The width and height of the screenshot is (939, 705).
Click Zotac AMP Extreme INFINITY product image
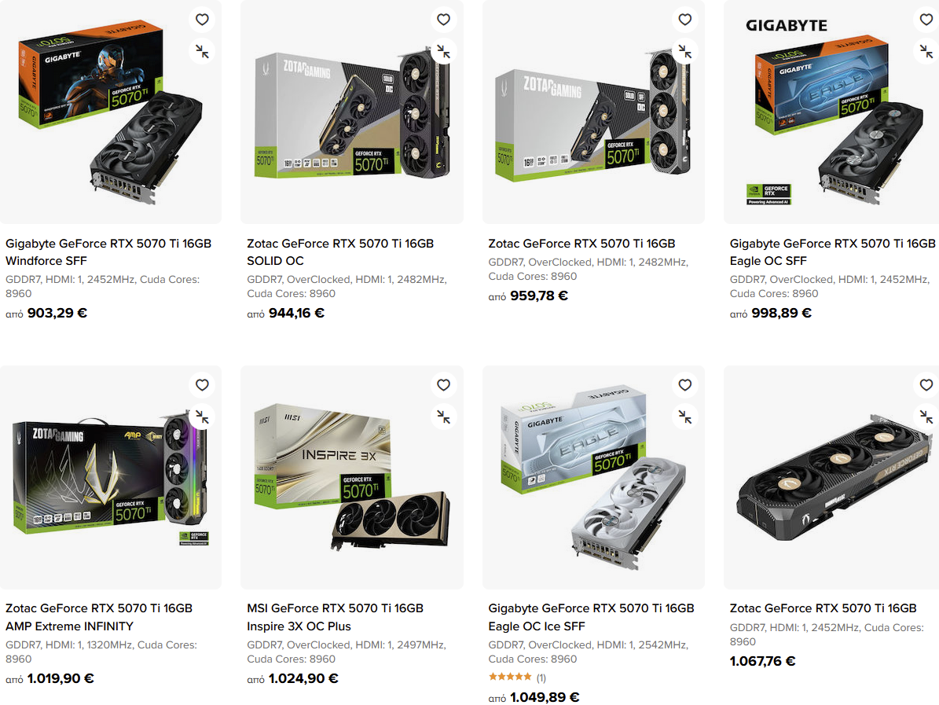pos(111,477)
